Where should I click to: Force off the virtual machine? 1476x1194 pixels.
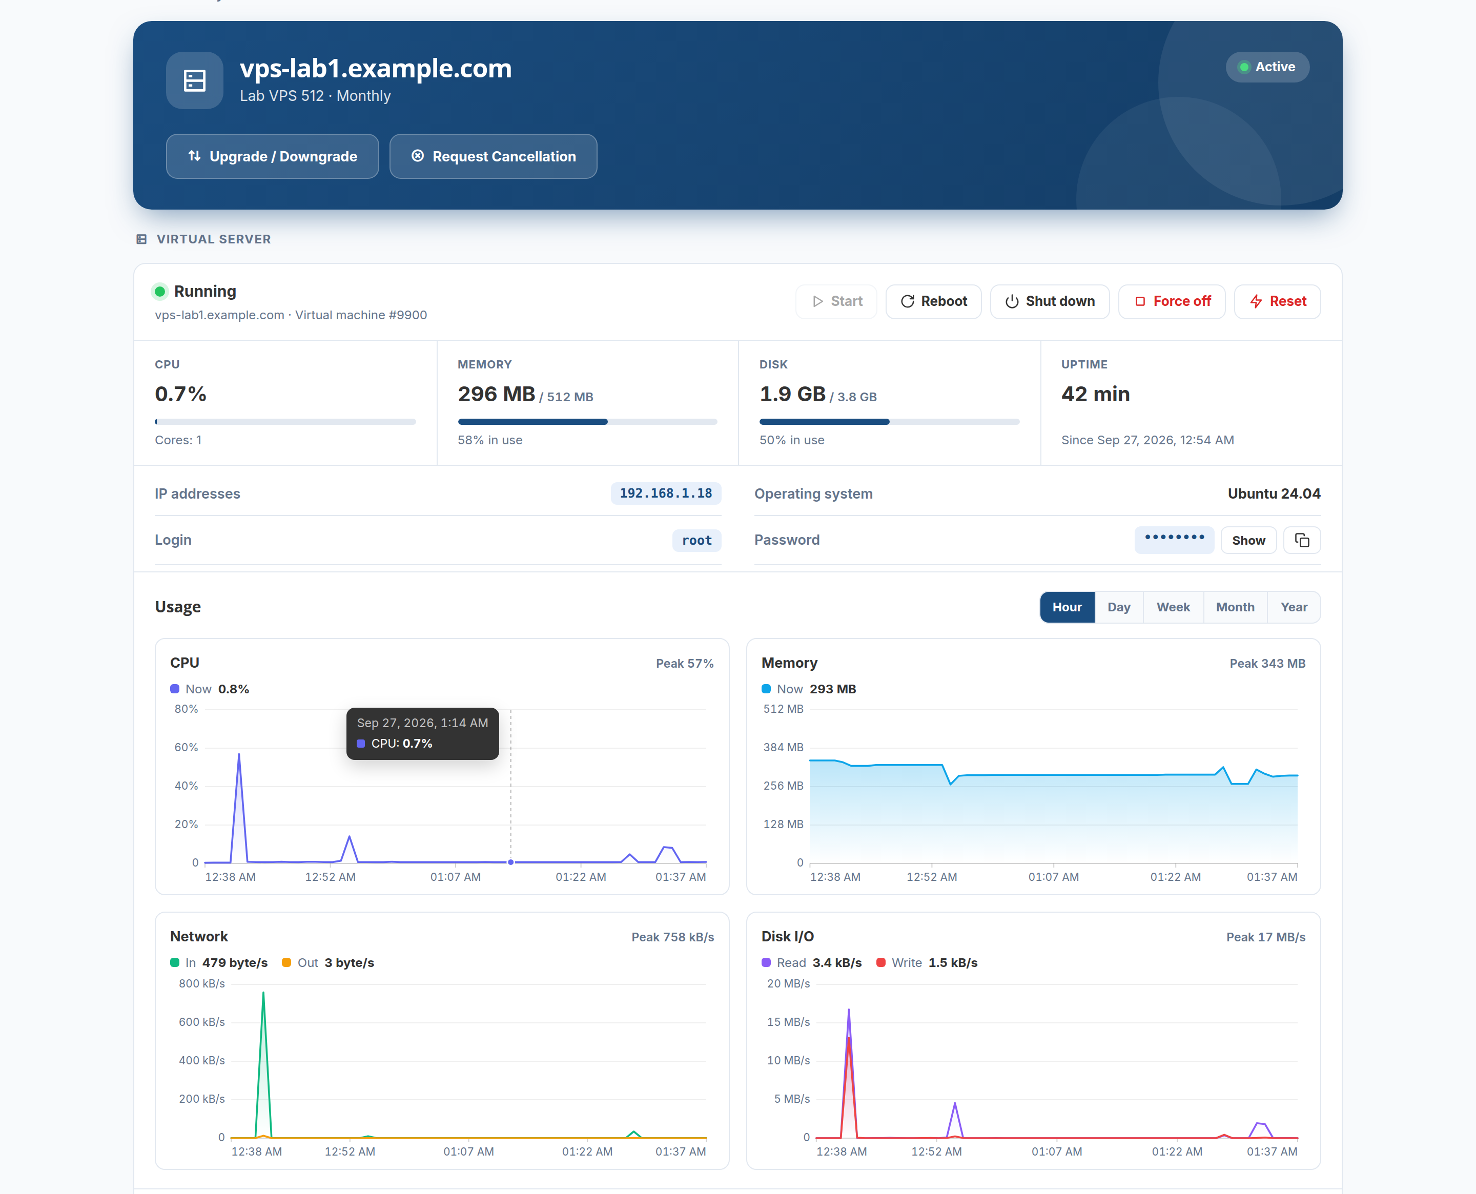(1171, 301)
